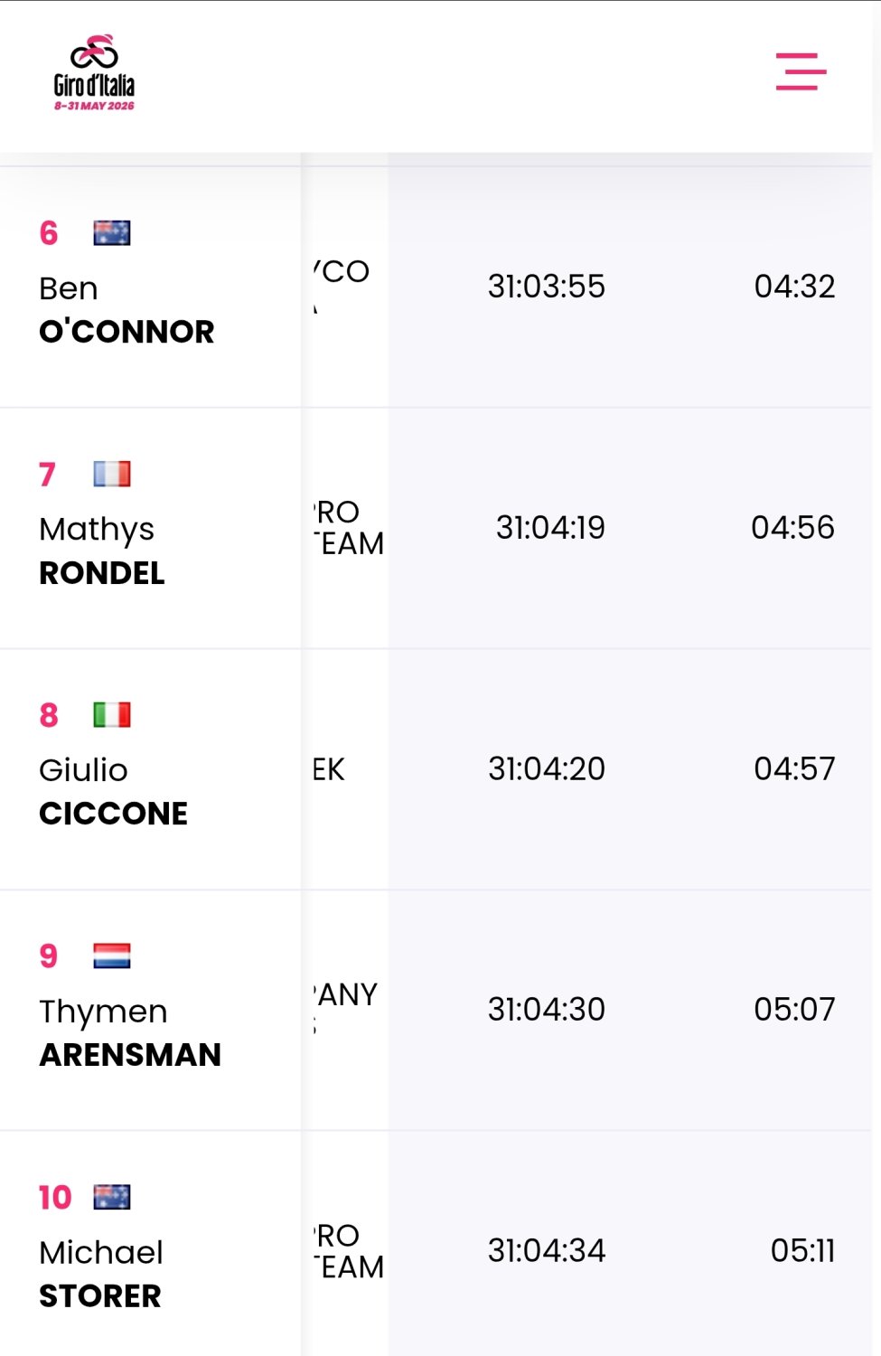Click the rank number 10
The image size is (881, 1356).
(x=55, y=1197)
